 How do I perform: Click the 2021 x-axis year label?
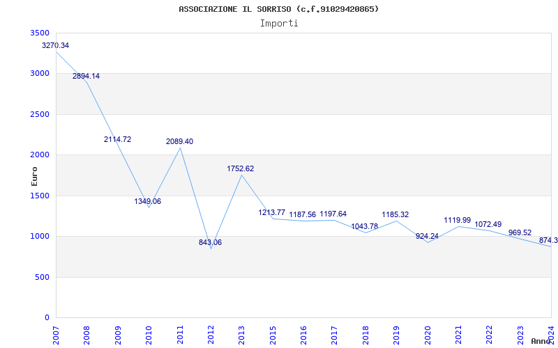(x=459, y=335)
